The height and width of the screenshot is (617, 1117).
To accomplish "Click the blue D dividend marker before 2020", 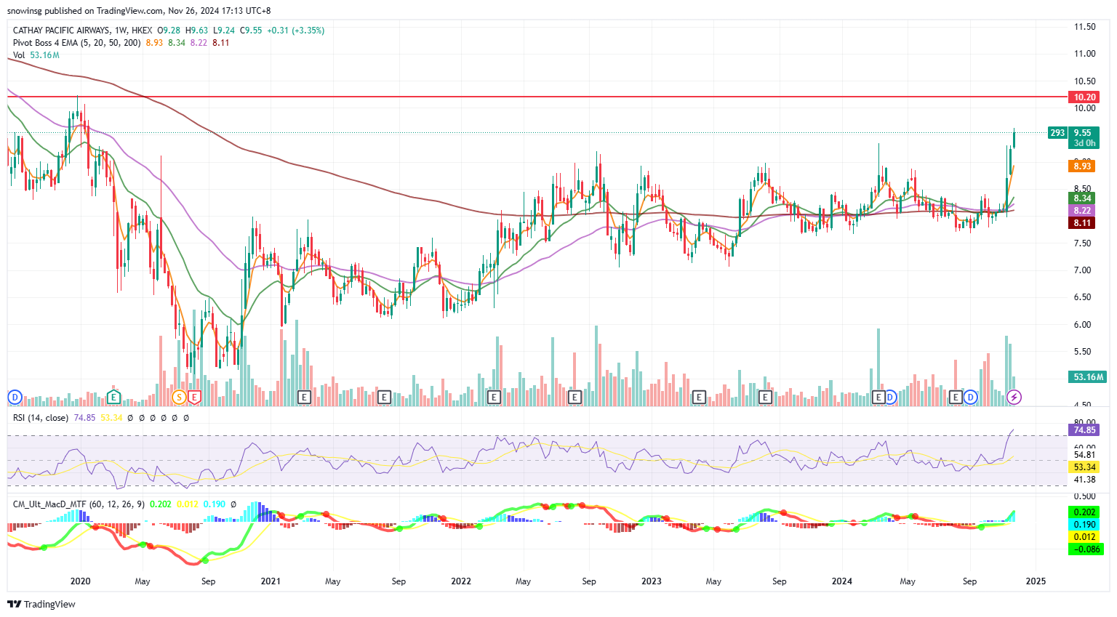I will coord(15,397).
